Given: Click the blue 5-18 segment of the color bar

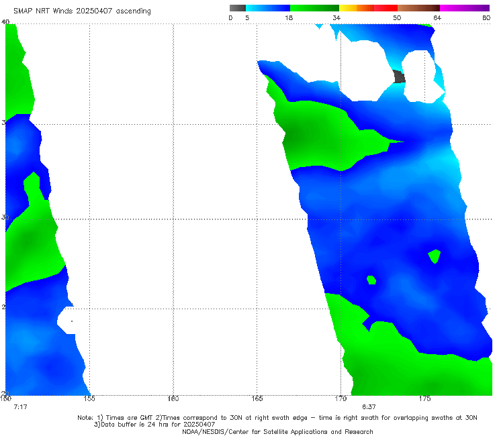Looking at the screenshot, I should 268,8.
